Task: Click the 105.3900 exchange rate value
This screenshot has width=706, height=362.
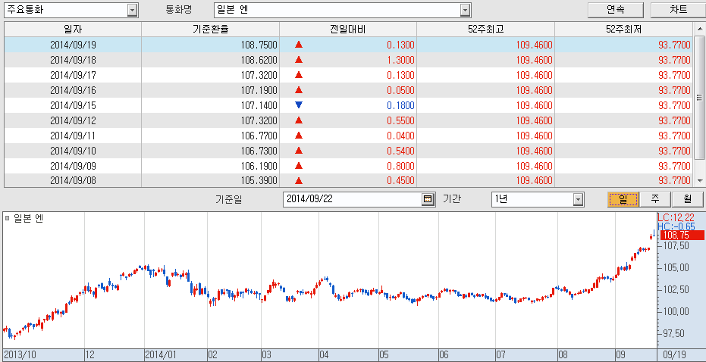Action: (x=259, y=181)
